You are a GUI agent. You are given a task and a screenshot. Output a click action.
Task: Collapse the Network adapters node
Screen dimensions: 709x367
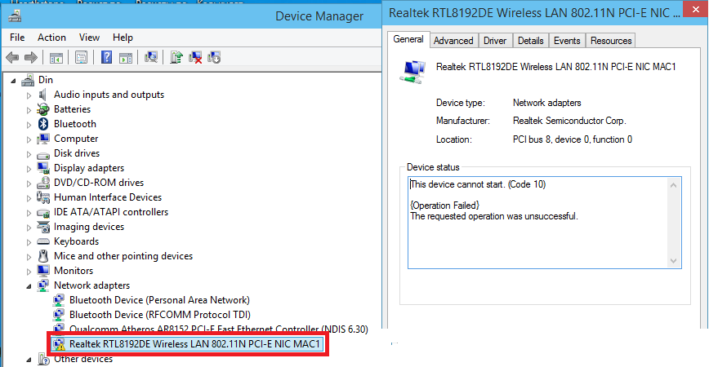29,286
